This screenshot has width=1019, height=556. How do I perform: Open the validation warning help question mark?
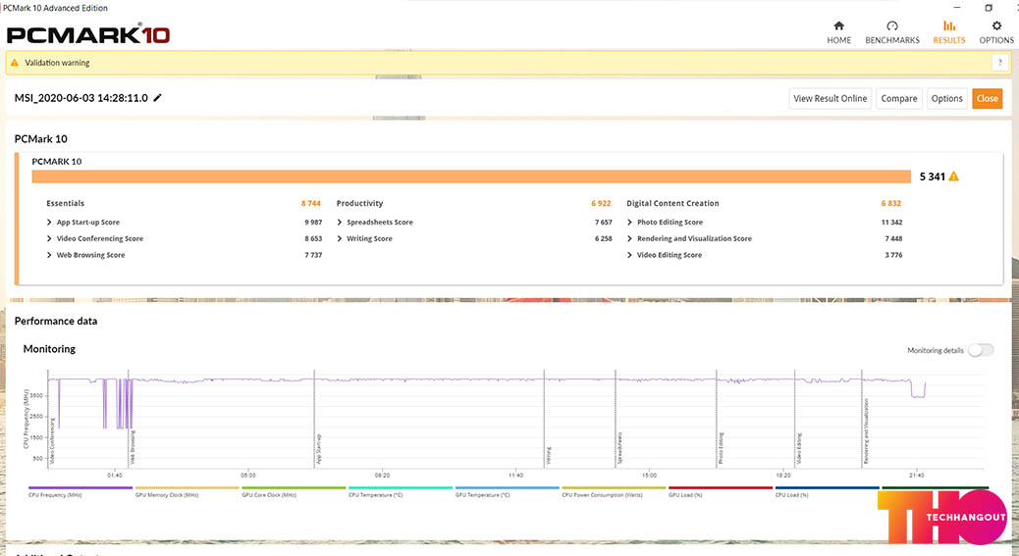pos(1000,63)
